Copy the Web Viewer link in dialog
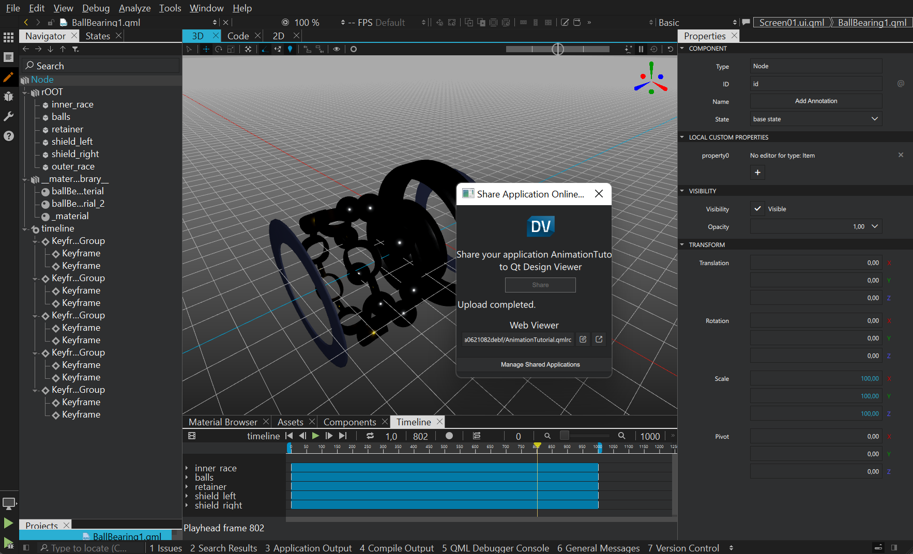This screenshot has height=554, width=913. (583, 340)
